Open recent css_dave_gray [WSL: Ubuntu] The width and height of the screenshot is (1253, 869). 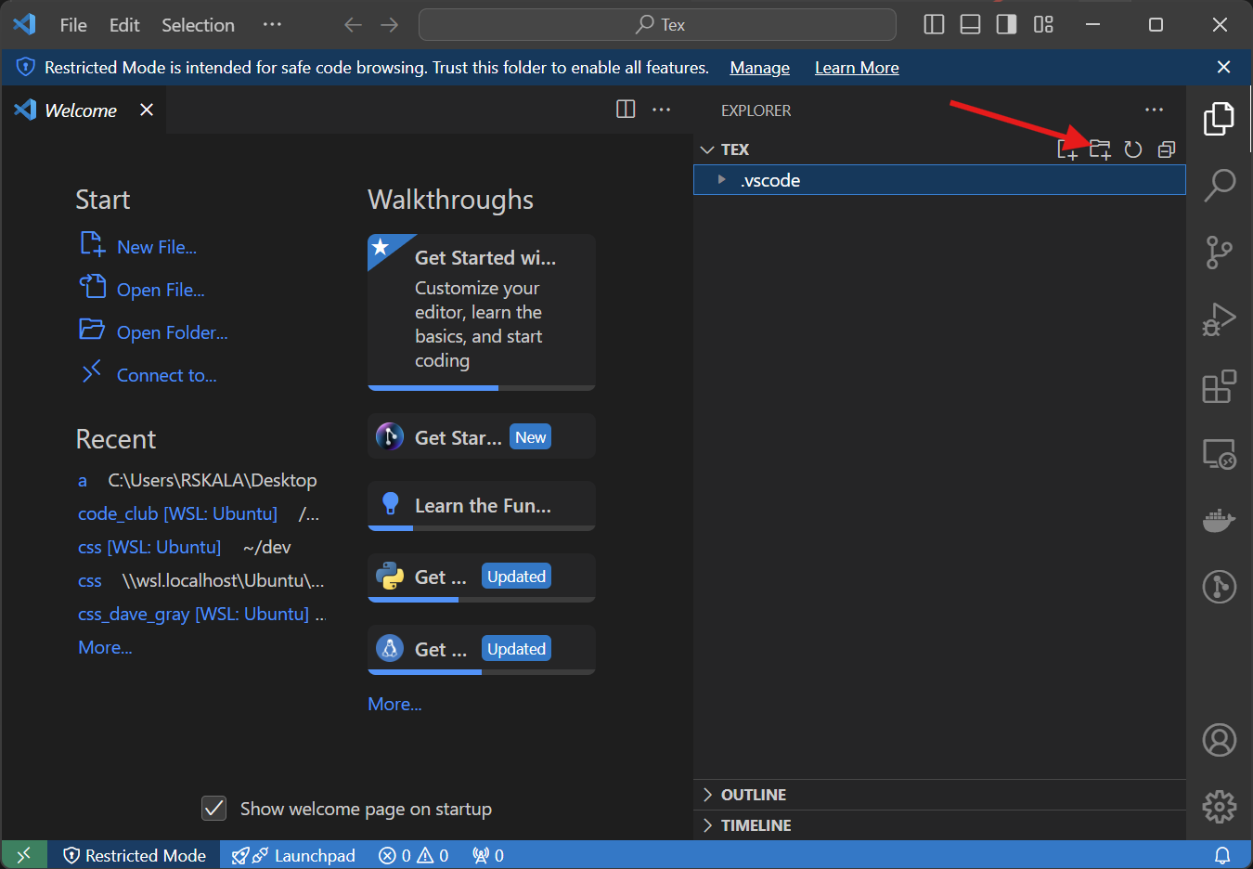tap(193, 614)
